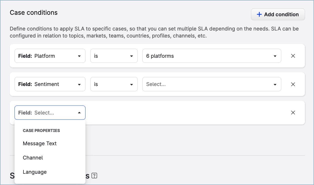Click the Case conditions heading
The image size is (314, 185).
(x=34, y=12)
